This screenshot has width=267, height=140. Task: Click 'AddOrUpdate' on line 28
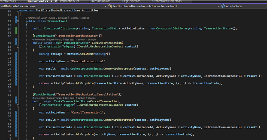pyautogui.click(x=84, y=83)
